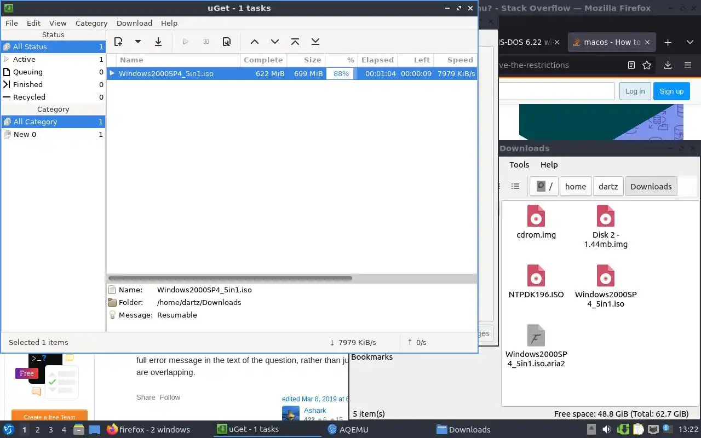Move download to bottom in uGet toolbar
Viewport: 701px width, 438px height.
(315, 42)
